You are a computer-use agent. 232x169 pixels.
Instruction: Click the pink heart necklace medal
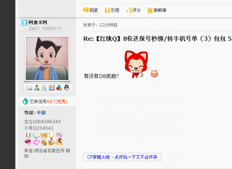pos(36,139)
